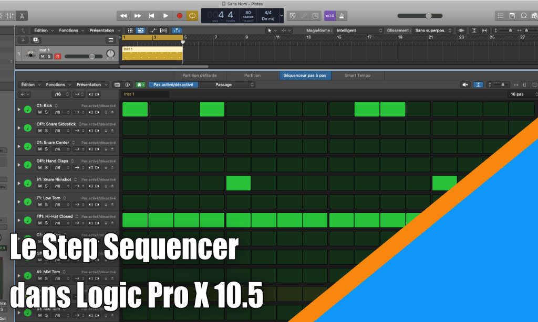Viewport: 538px width, 322px height.
Task: Solo the F#1: Hi-Hat Closed row
Action: [46, 223]
